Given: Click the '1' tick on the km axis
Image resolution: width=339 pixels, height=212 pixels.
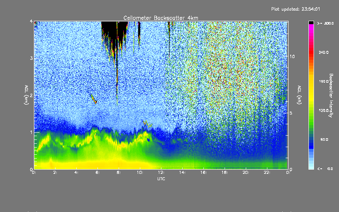Looking at the screenshot, I should [31, 132].
